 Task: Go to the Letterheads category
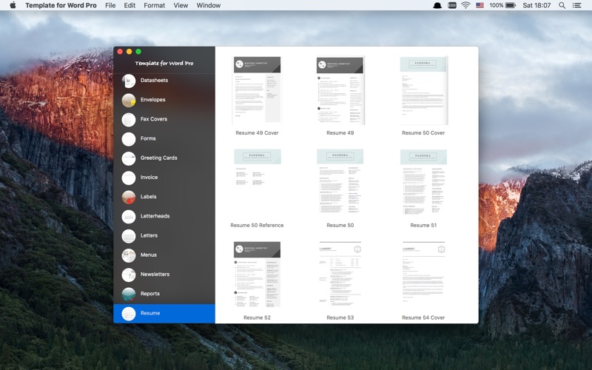[x=155, y=216]
